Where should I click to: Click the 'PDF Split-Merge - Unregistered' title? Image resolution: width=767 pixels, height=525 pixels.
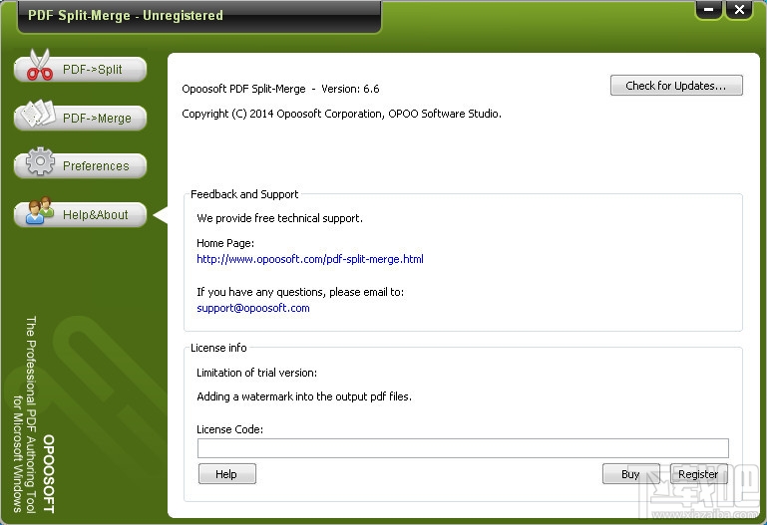(126, 16)
